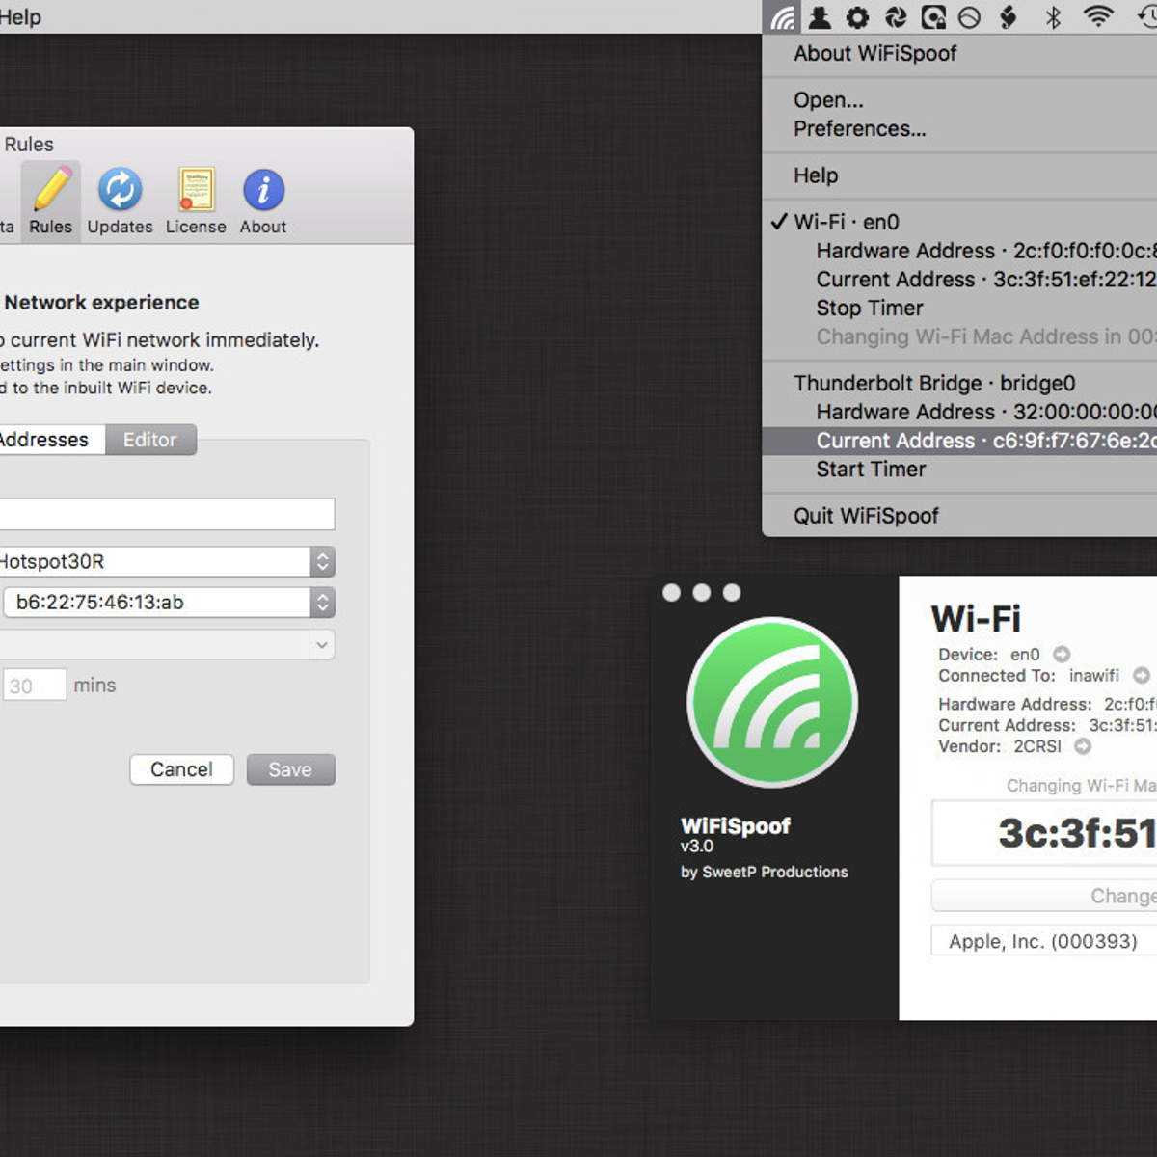Select Quit WiFiSpoof from the menu

pos(866,516)
